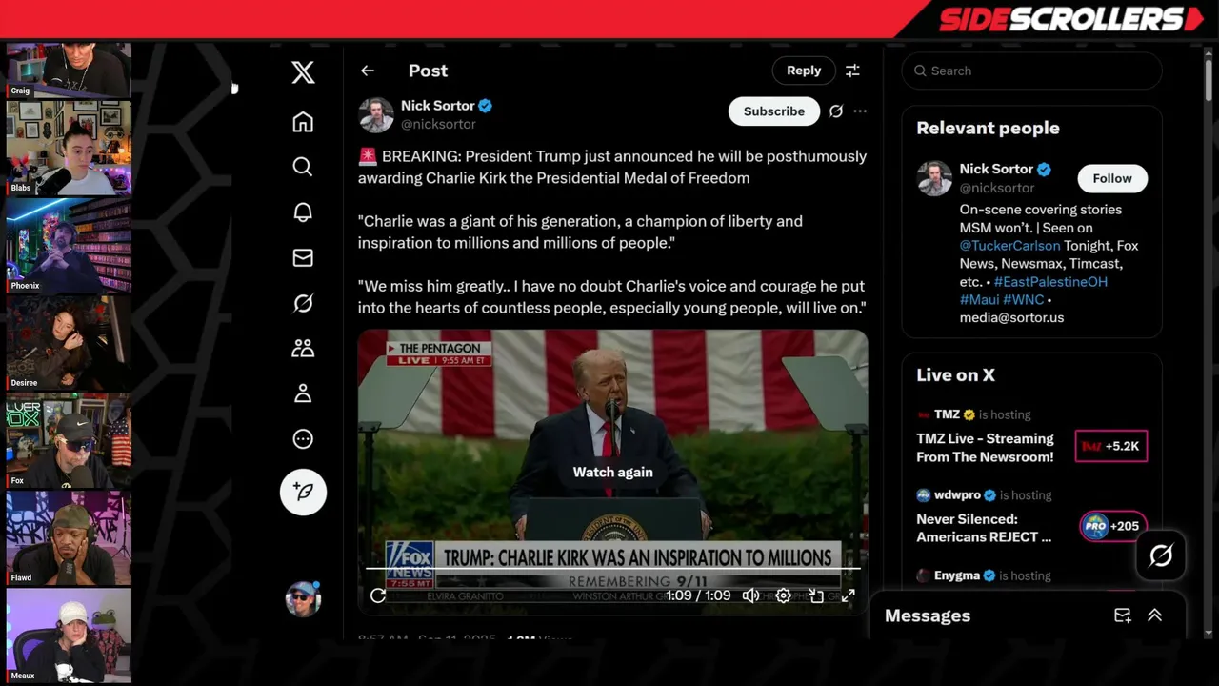The height and width of the screenshot is (686, 1219).
Task: Open Never Silenced: Americans REJECT listing
Action: pyautogui.click(x=984, y=528)
